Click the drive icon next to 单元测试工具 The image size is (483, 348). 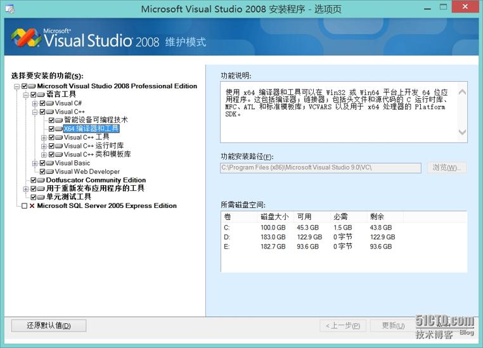[41, 197]
